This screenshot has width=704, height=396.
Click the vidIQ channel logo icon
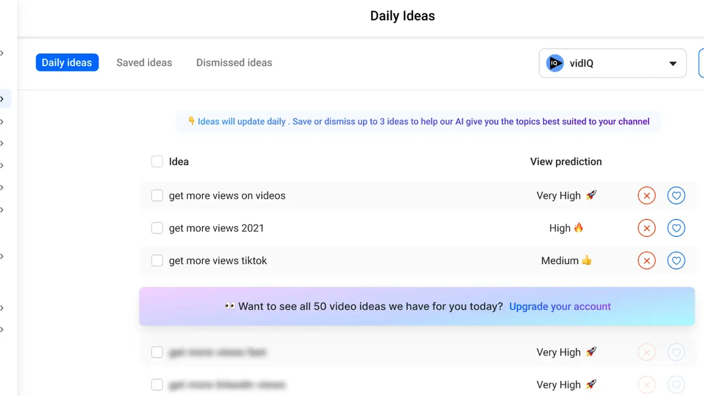554,63
